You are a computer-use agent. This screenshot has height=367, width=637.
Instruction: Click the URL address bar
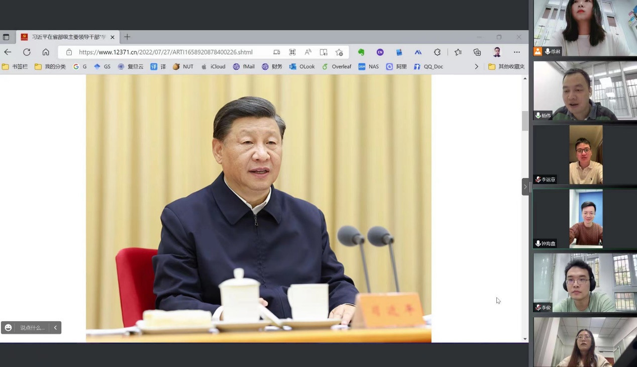[166, 52]
